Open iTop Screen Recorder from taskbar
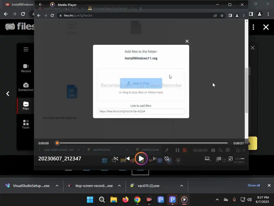This screenshot has width=274, height=206. pyautogui.click(x=149, y=200)
